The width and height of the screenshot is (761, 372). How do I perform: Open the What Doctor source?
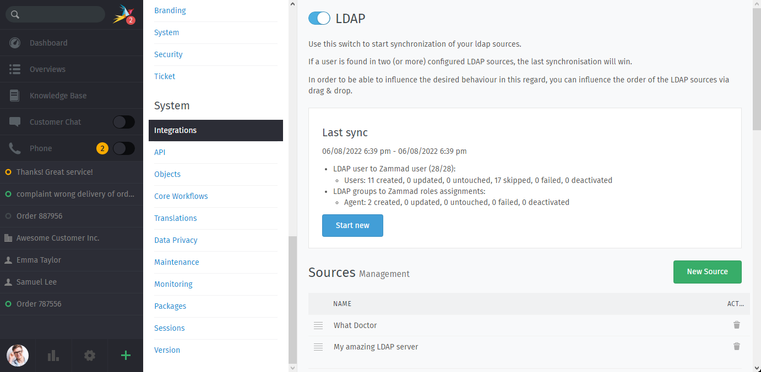[355, 325]
